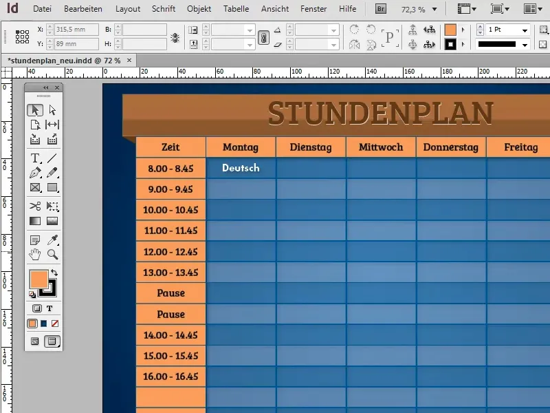Open the Layout menu
Screen dimensions: 550x413
[128, 9]
